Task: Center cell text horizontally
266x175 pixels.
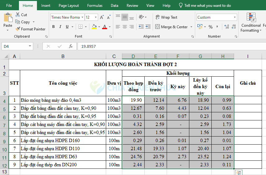Action: click(125, 27)
